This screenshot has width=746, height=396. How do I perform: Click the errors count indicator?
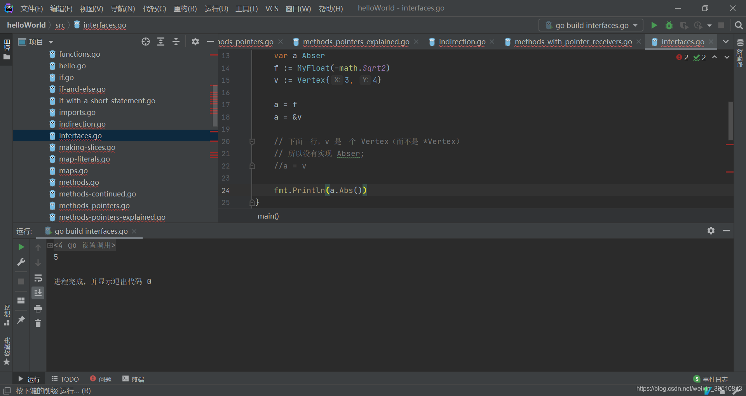point(682,57)
